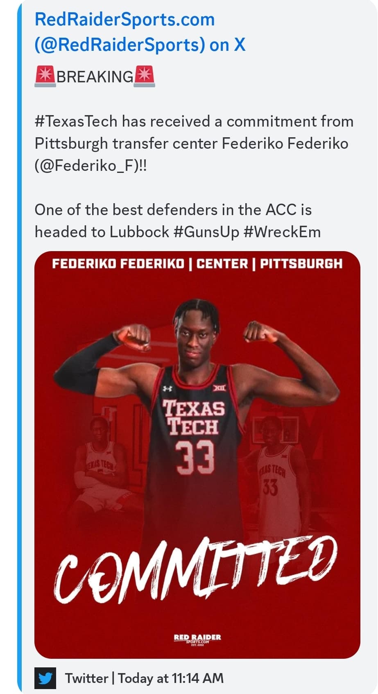Click the BREAKING headline text

(x=95, y=77)
